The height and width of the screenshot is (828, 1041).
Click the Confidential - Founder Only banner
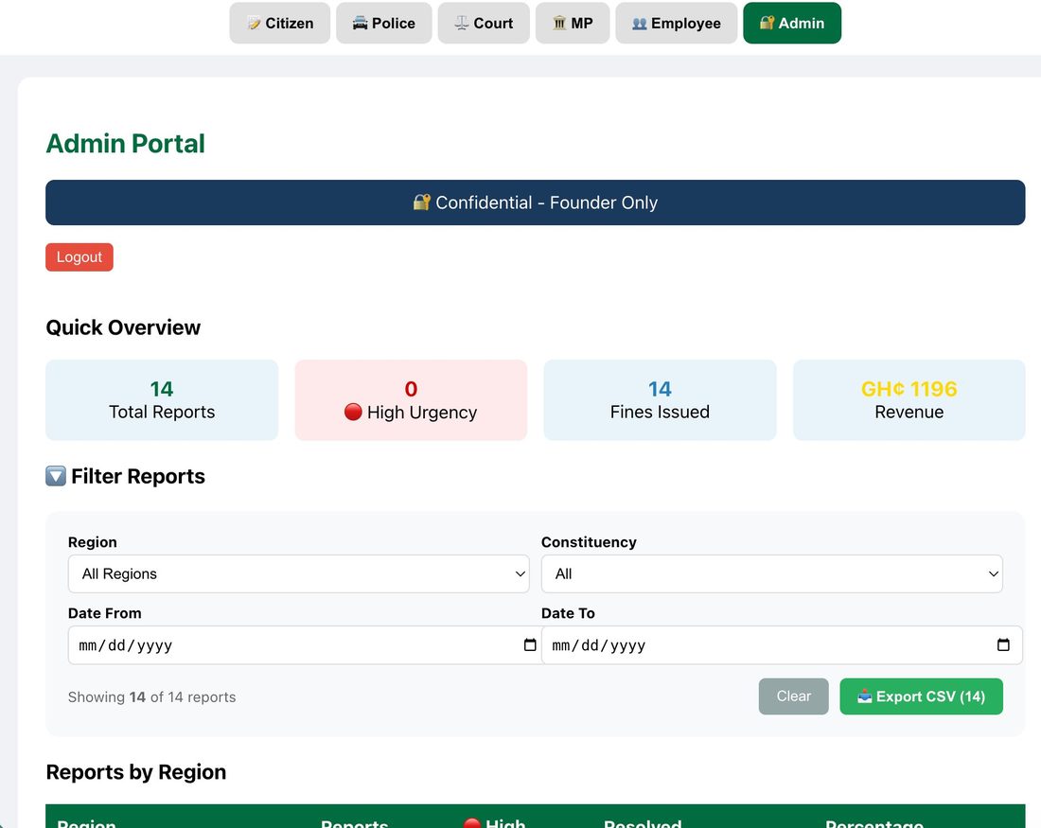coord(535,203)
